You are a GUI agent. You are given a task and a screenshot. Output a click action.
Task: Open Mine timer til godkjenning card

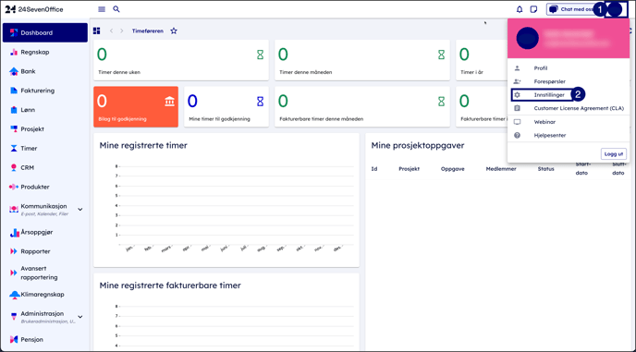(226, 106)
